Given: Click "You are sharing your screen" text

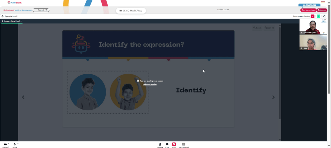Looking at the screenshot, I should 152,81.
